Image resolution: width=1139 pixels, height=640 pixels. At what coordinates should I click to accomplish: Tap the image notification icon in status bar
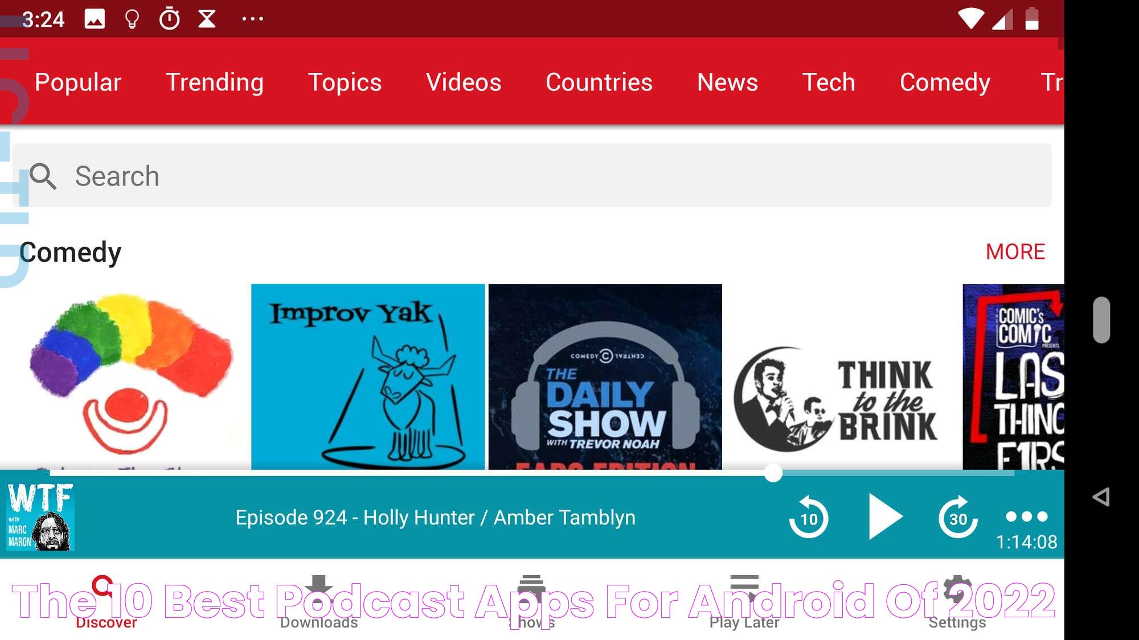[x=95, y=19]
